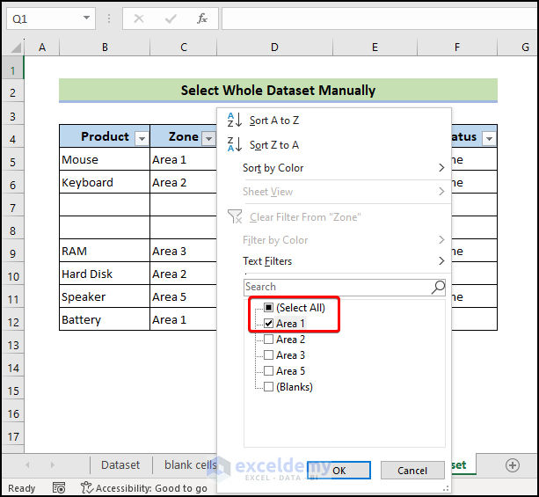This screenshot has width=539, height=497.
Task: Click the filter menu resize grip at corner
Action: pos(446,488)
